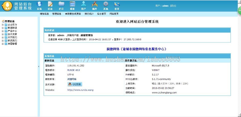241x117 pixels.
Task: Go to 网站首页 in submenu bar
Action: point(114,14)
